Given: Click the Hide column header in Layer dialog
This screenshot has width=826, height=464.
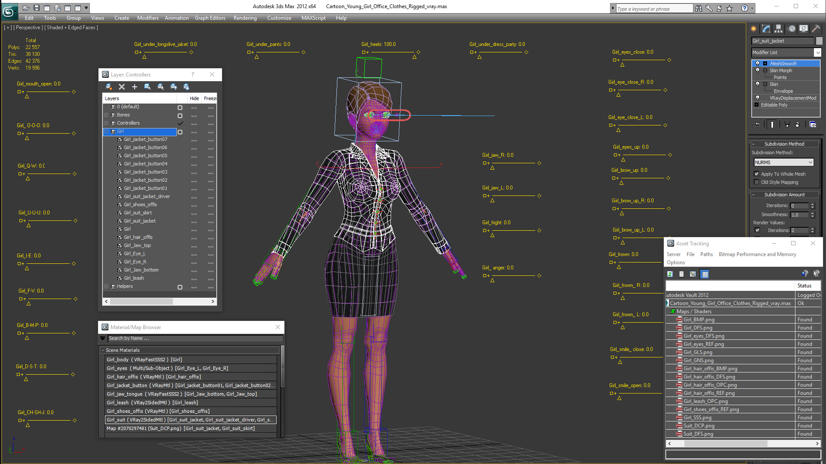Looking at the screenshot, I should [x=194, y=98].
